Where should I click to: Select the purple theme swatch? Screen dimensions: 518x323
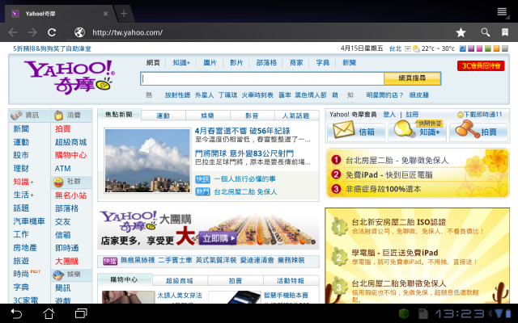pyautogui.click(x=471, y=48)
